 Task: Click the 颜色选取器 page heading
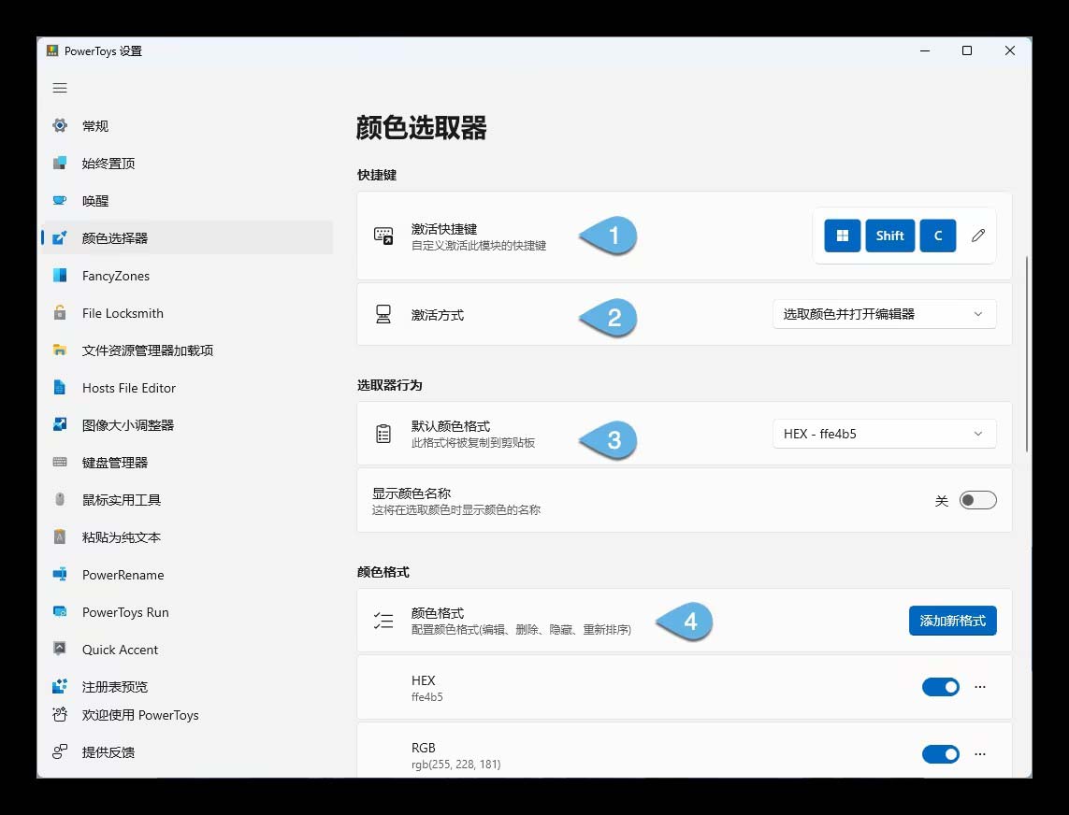[421, 128]
